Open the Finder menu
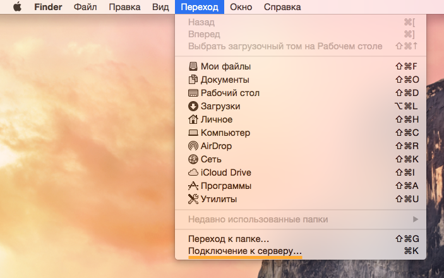The image size is (444, 278). pos(49,7)
